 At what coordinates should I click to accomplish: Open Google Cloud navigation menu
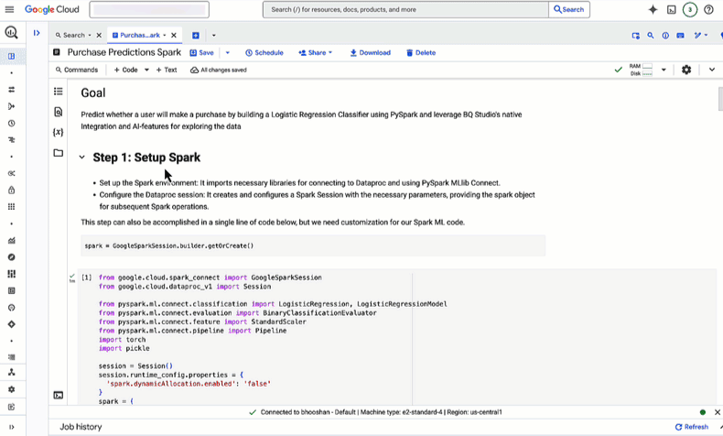pyautogui.click(x=9, y=10)
